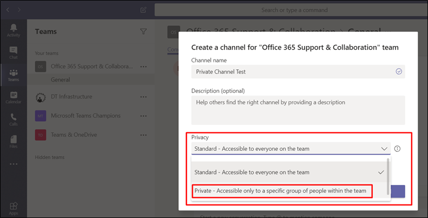Viewport: 428px width, 218px height.
Task: Select the Teams & OneDrive team
Action: point(74,135)
